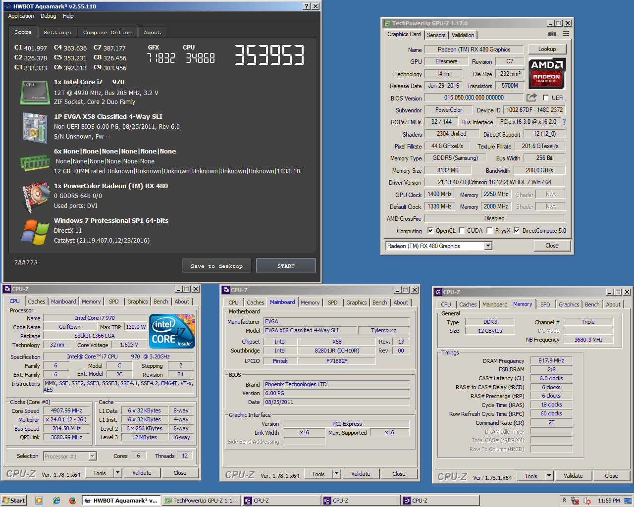The height and width of the screenshot is (507, 634).
Task: Click the total score 353953 in Aquamark
Action: [x=269, y=55]
